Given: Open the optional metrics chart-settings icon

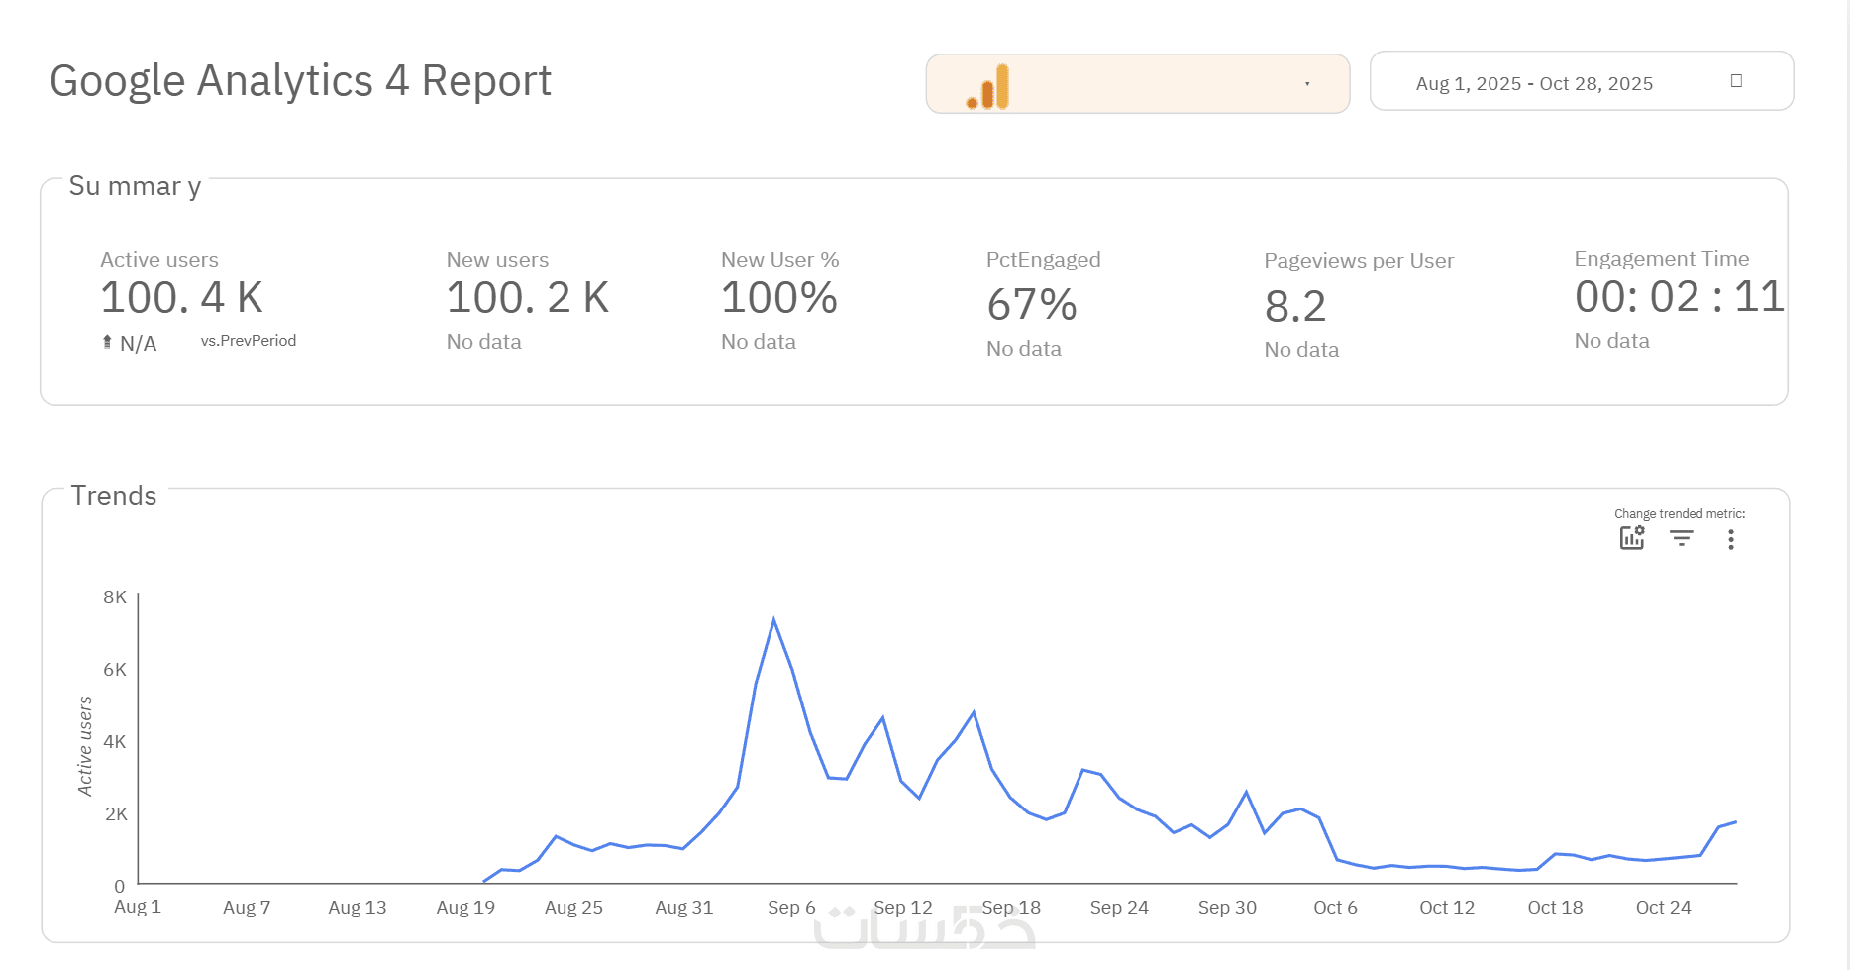Looking at the screenshot, I should pos(1631,538).
